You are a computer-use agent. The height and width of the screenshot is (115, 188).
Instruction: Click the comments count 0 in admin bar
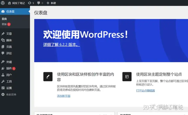coord(42,3)
